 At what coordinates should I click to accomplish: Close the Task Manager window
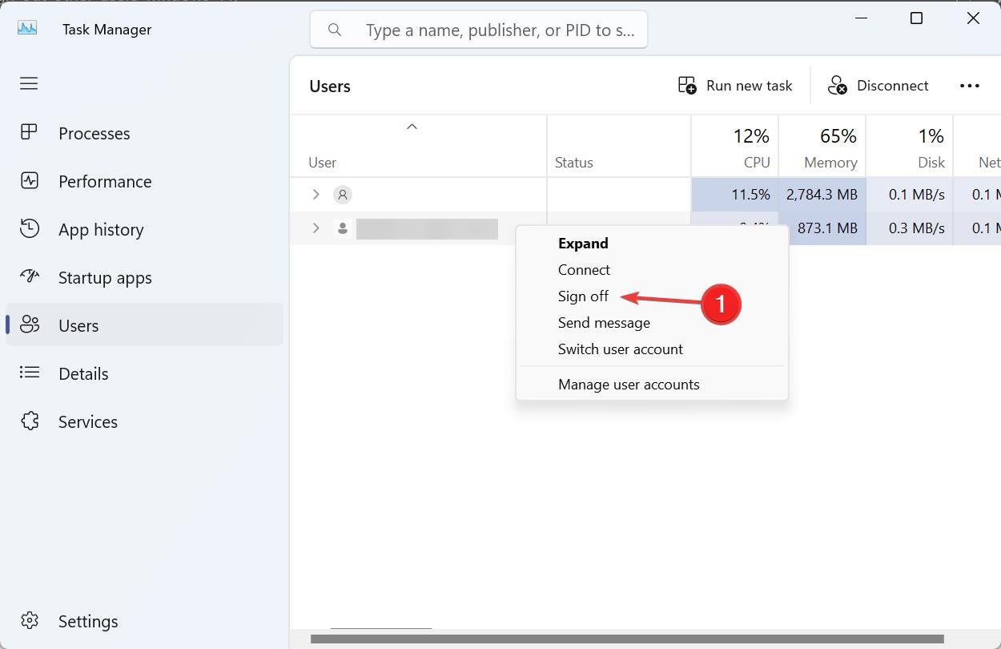click(973, 18)
